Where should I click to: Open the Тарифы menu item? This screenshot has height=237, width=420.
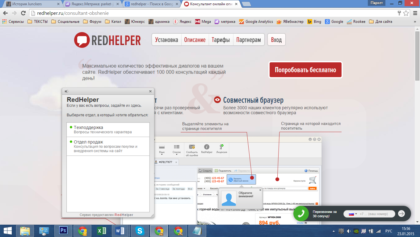221,40
